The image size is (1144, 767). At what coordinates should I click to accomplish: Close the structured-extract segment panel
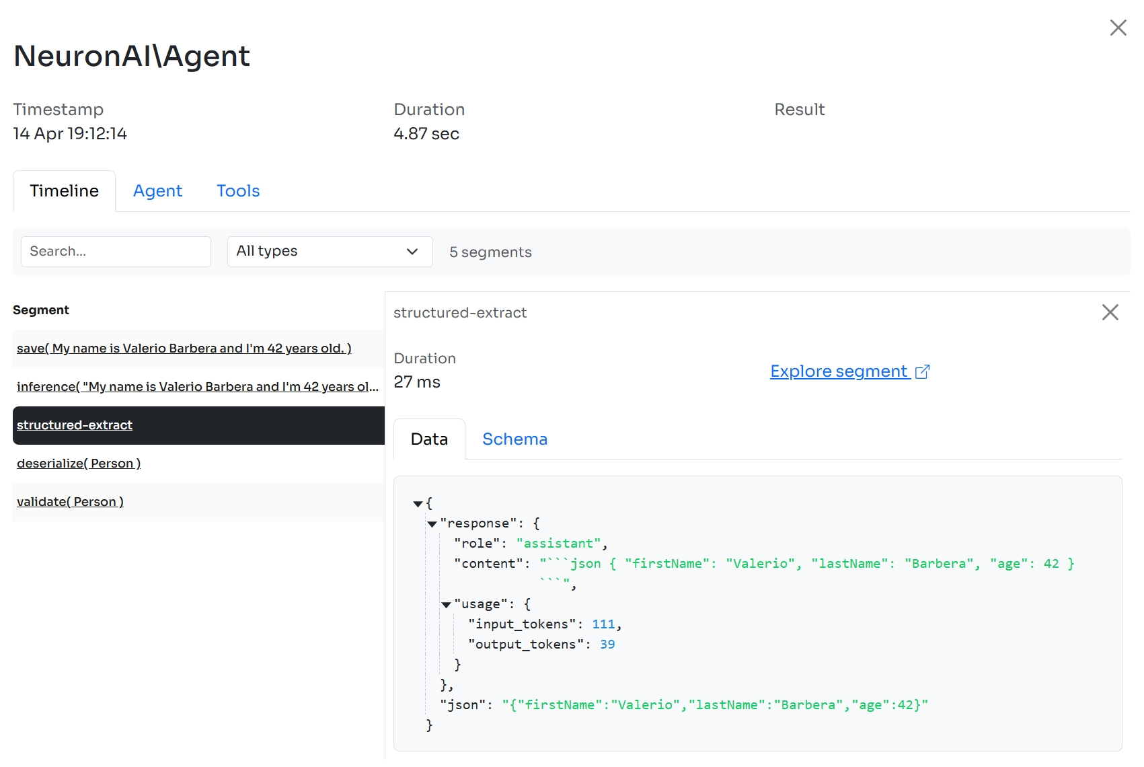[x=1110, y=312]
